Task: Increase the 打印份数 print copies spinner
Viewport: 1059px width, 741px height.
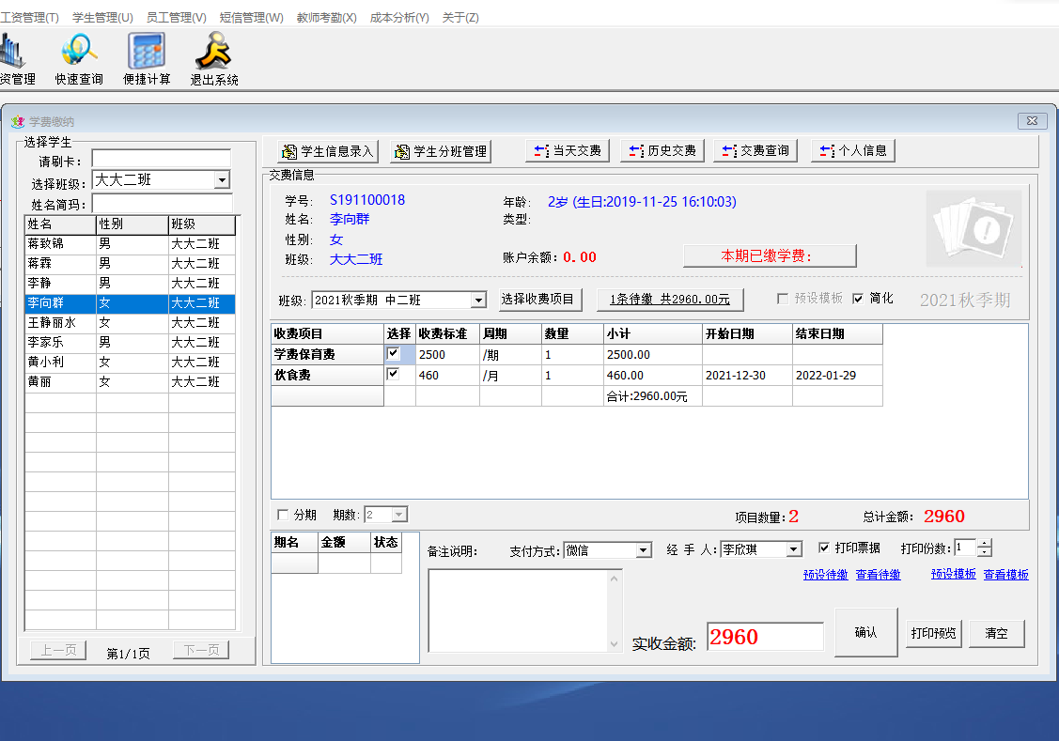Action: pos(984,544)
